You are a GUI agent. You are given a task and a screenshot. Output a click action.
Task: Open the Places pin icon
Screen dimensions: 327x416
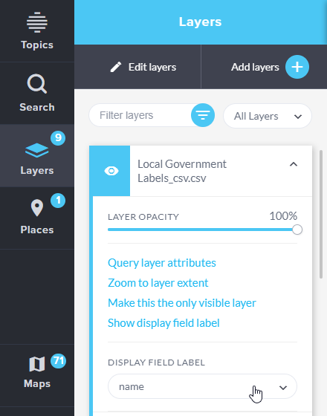(x=37, y=208)
